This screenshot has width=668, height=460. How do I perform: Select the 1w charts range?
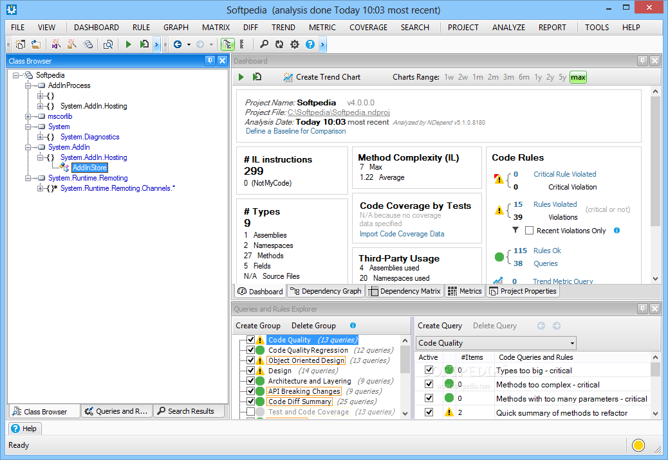tap(449, 77)
